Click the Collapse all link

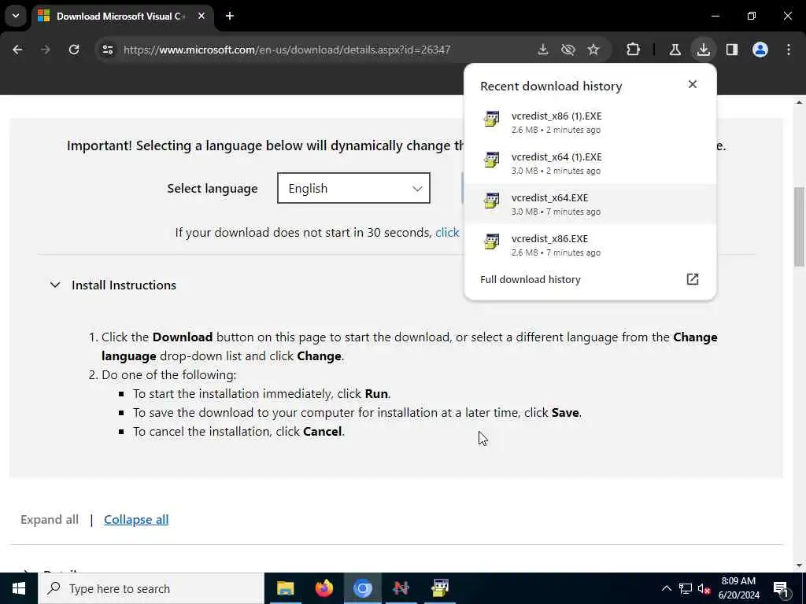(x=136, y=520)
